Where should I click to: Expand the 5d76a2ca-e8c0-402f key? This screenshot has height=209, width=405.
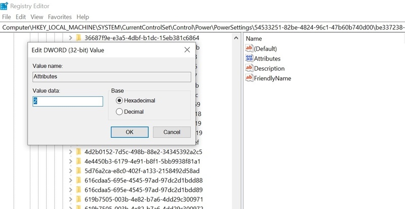click(70, 171)
